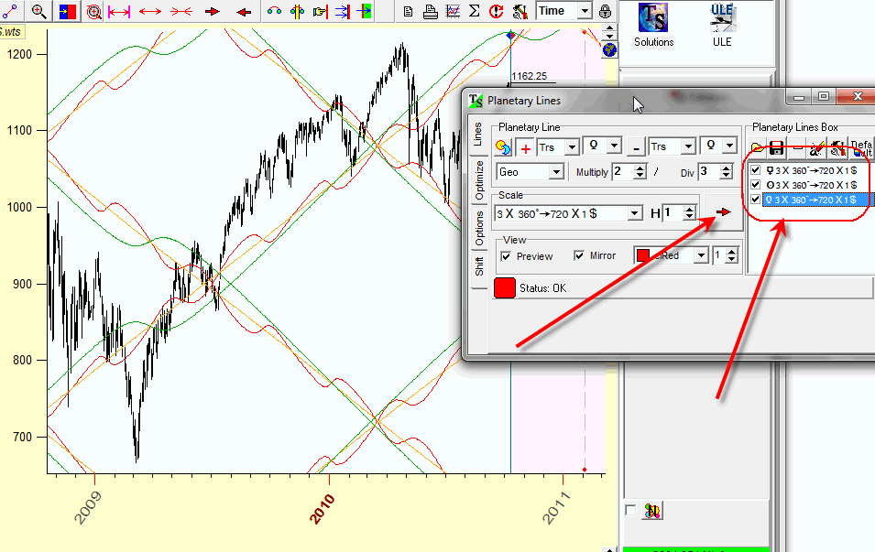Click the red color swatch beside Status
Viewport: 875px width, 552px height.
point(504,287)
